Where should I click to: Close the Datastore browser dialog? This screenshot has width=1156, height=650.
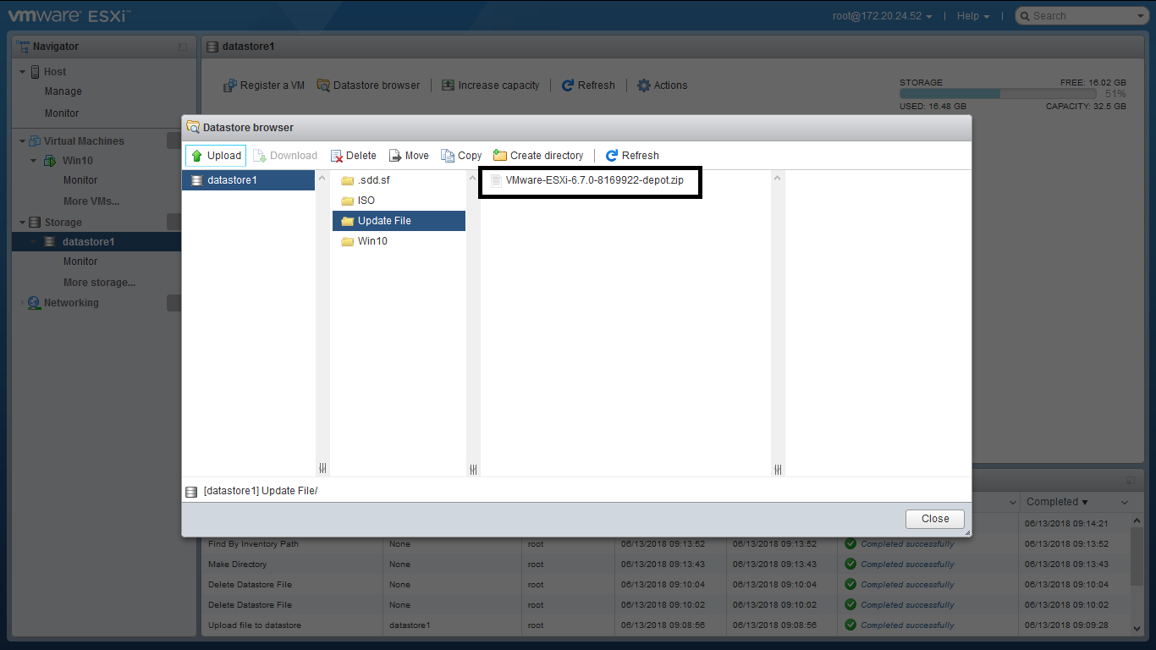934,519
